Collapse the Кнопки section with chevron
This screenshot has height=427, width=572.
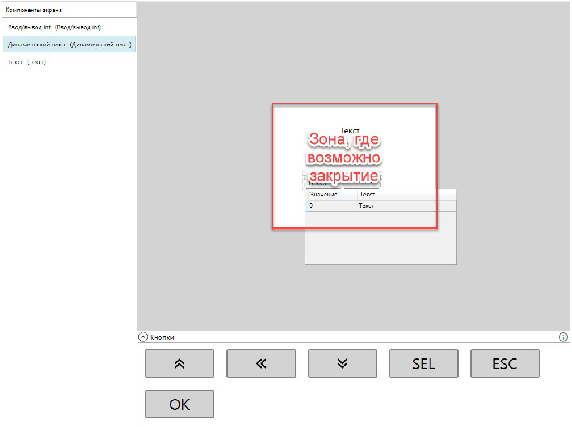(143, 337)
